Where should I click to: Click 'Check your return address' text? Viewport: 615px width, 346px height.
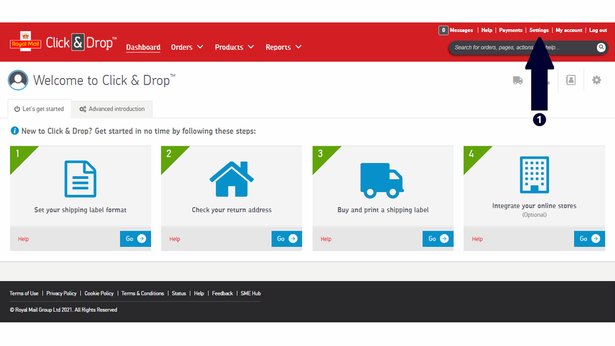(x=232, y=210)
